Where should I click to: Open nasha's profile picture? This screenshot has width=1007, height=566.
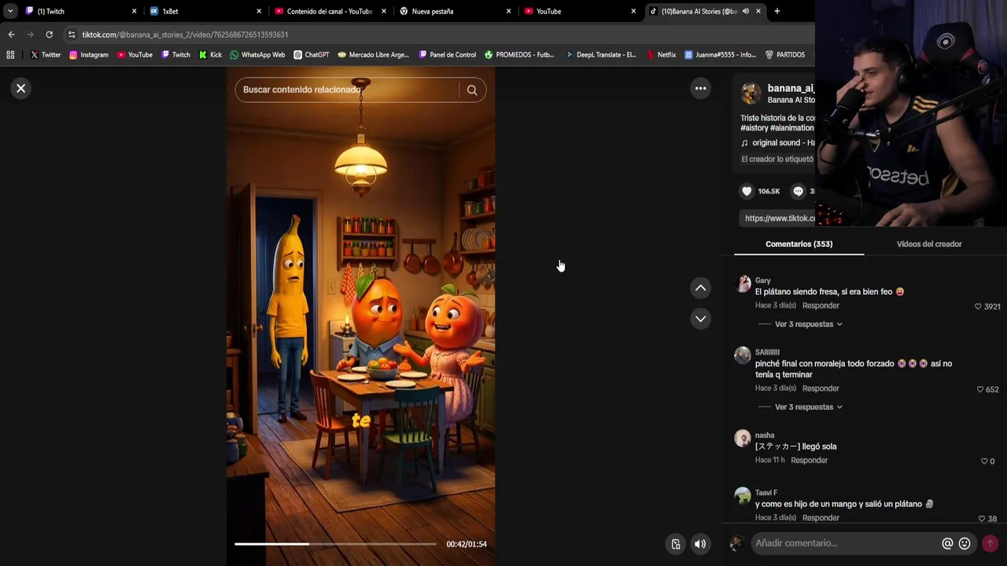(x=743, y=439)
